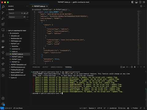The image size is (147, 110).
Task: Click Go Live in the status bar
Action: click(122, 108)
